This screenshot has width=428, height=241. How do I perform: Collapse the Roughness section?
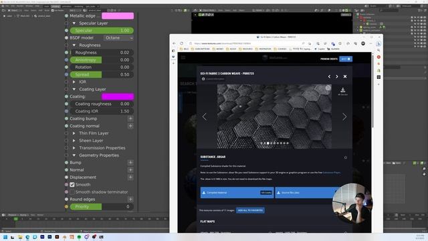[x=74, y=45]
